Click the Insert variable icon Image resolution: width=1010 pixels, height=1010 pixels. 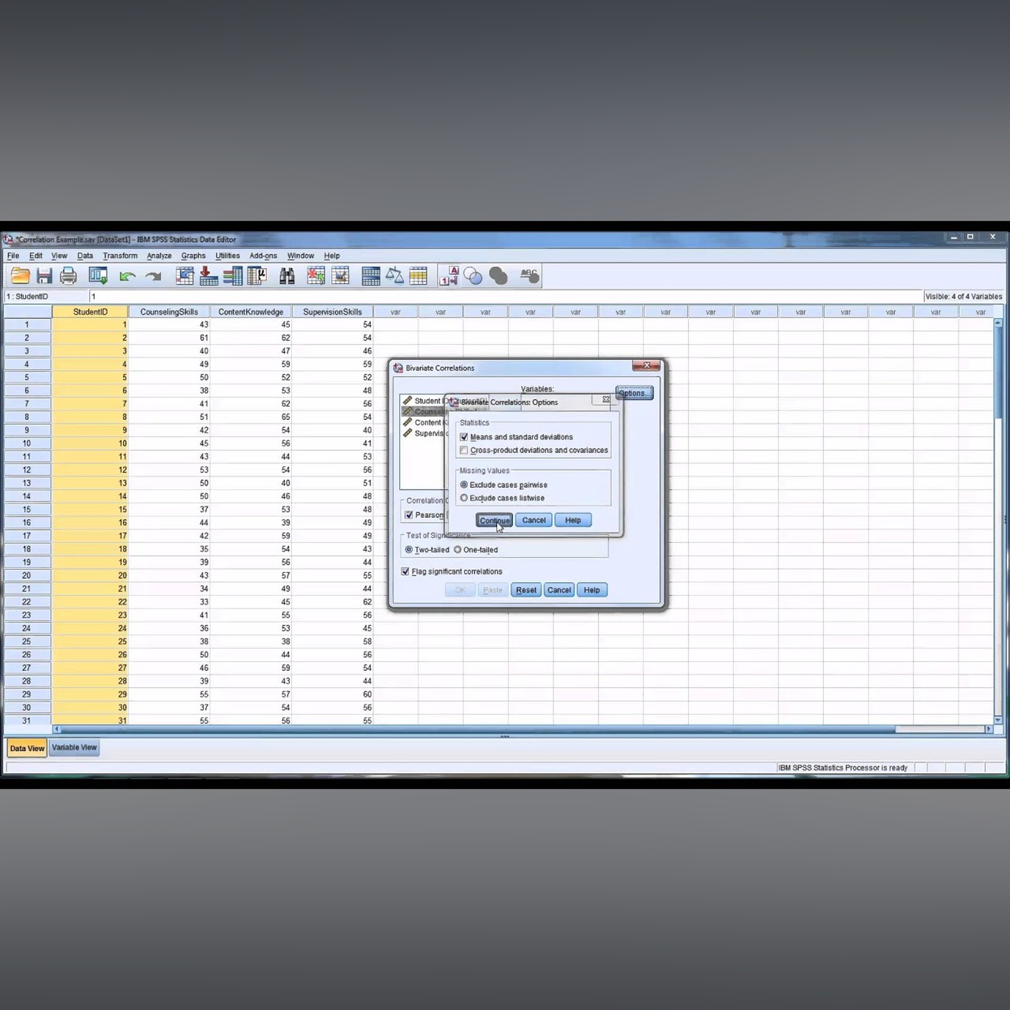coord(340,275)
